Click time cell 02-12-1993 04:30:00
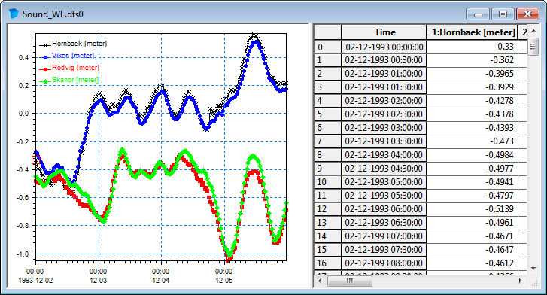The image size is (547, 295). pyautogui.click(x=384, y=169)
